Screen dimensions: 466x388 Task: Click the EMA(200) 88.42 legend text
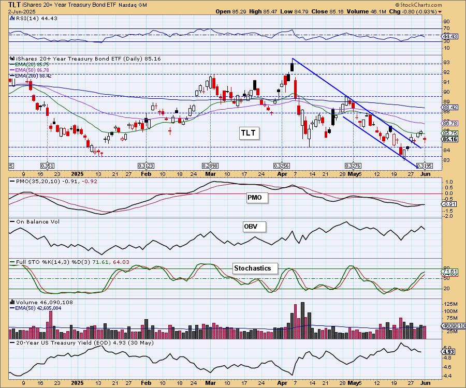pyautogui.click(x=33, y=76)
